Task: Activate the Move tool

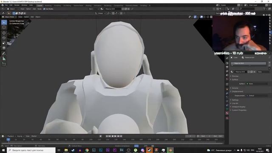Action: [x=4, y=33]
